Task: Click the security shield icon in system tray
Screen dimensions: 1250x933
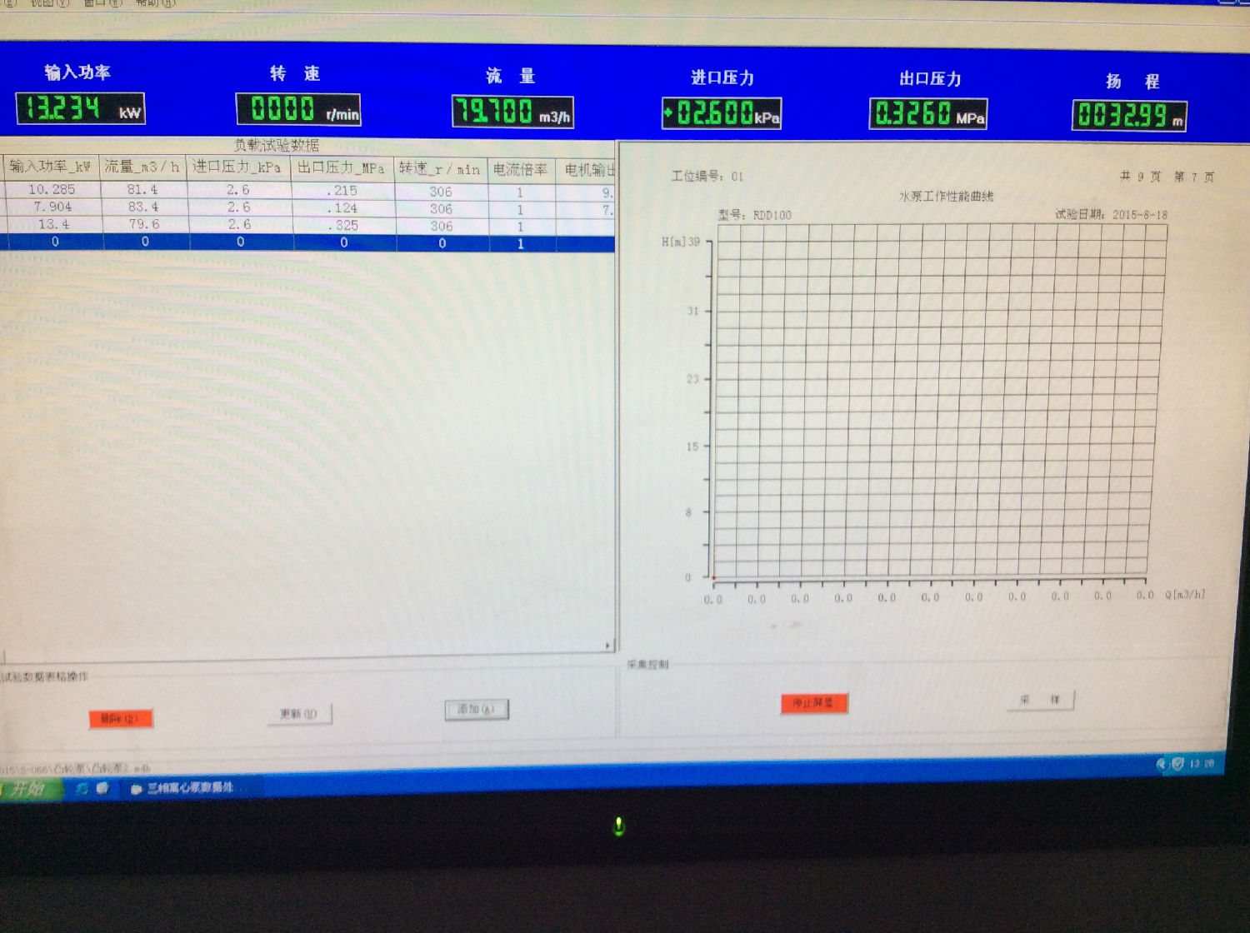Action: 1177,763
